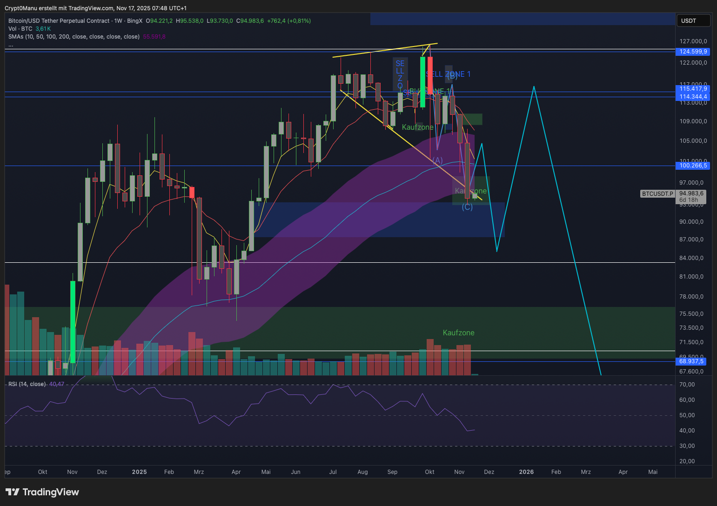The width and height of the screenshot is (717, 506).
Task: Select the 94.983,6 current price label
Action: tap(691, 193)
